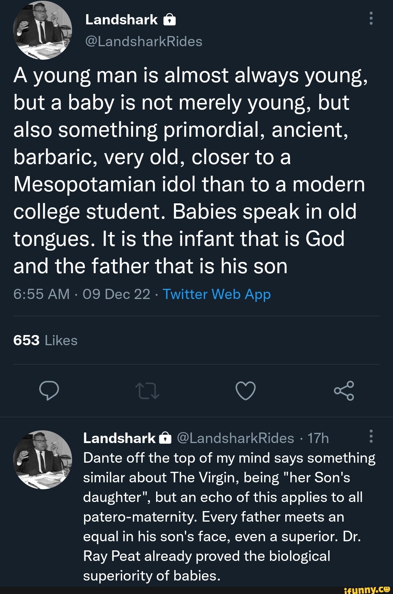
Task: Tap lock icon in the reply header
Action: pyautogui.click(x=166, y=438)
